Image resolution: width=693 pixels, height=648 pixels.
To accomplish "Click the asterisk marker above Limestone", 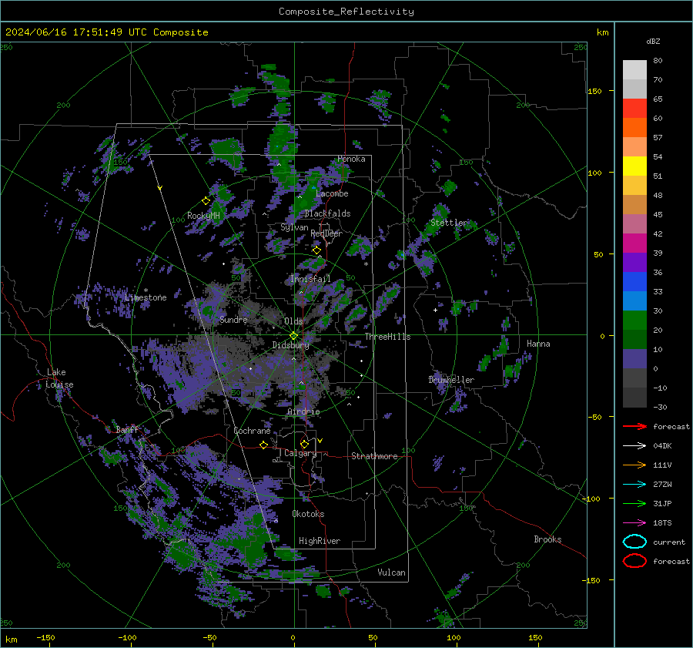I will (146, 290).
